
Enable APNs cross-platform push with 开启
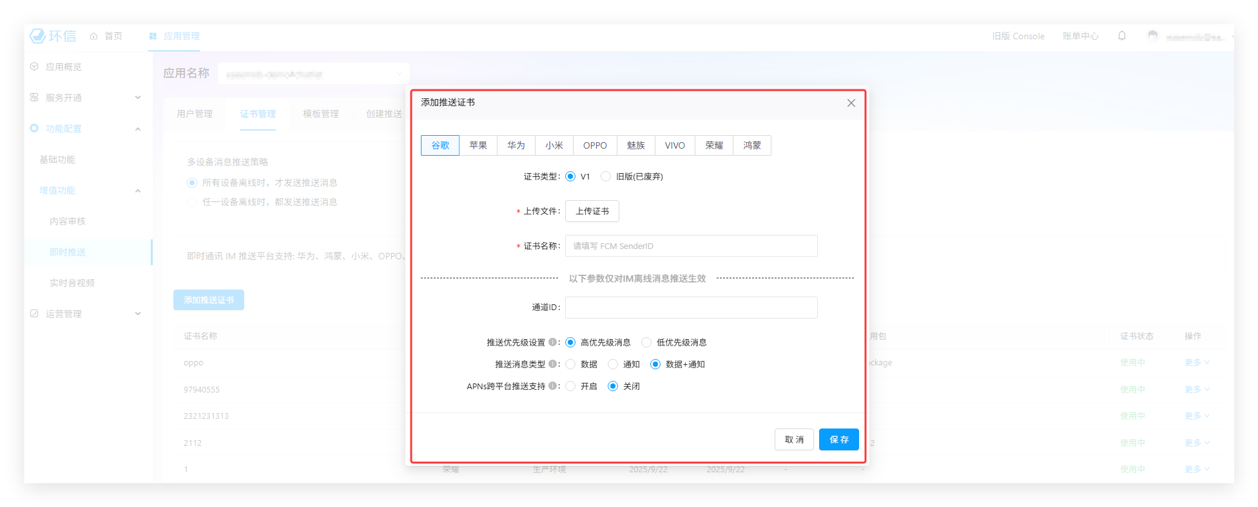click(570, 386)
